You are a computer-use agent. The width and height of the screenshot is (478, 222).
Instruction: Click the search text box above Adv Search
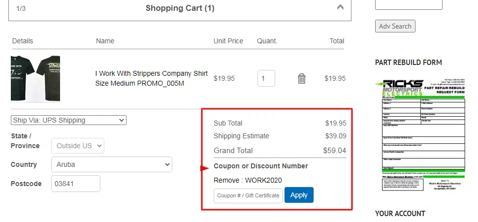[x=409, y=4]
